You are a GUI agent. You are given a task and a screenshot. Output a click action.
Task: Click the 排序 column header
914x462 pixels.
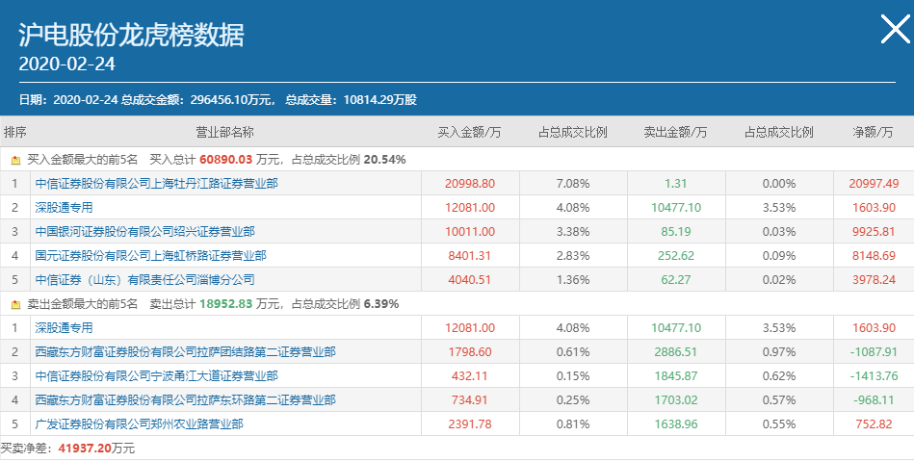click(15, 132)
